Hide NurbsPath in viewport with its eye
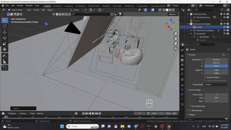Viewport: 231px width, 130px height. tap(225, 34)
